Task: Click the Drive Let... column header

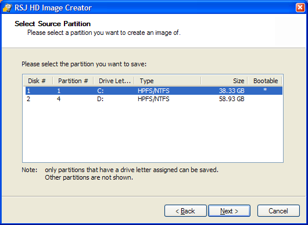Action: coord(114,81)
